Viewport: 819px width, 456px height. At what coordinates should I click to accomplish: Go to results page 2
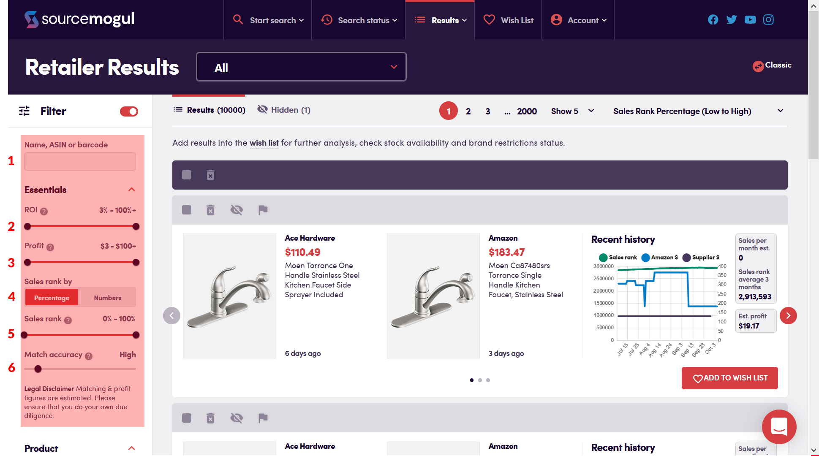pos(468,111)
